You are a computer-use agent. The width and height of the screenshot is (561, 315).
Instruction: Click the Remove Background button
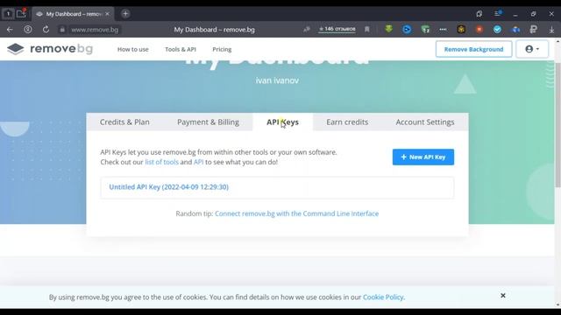[473, 49]
